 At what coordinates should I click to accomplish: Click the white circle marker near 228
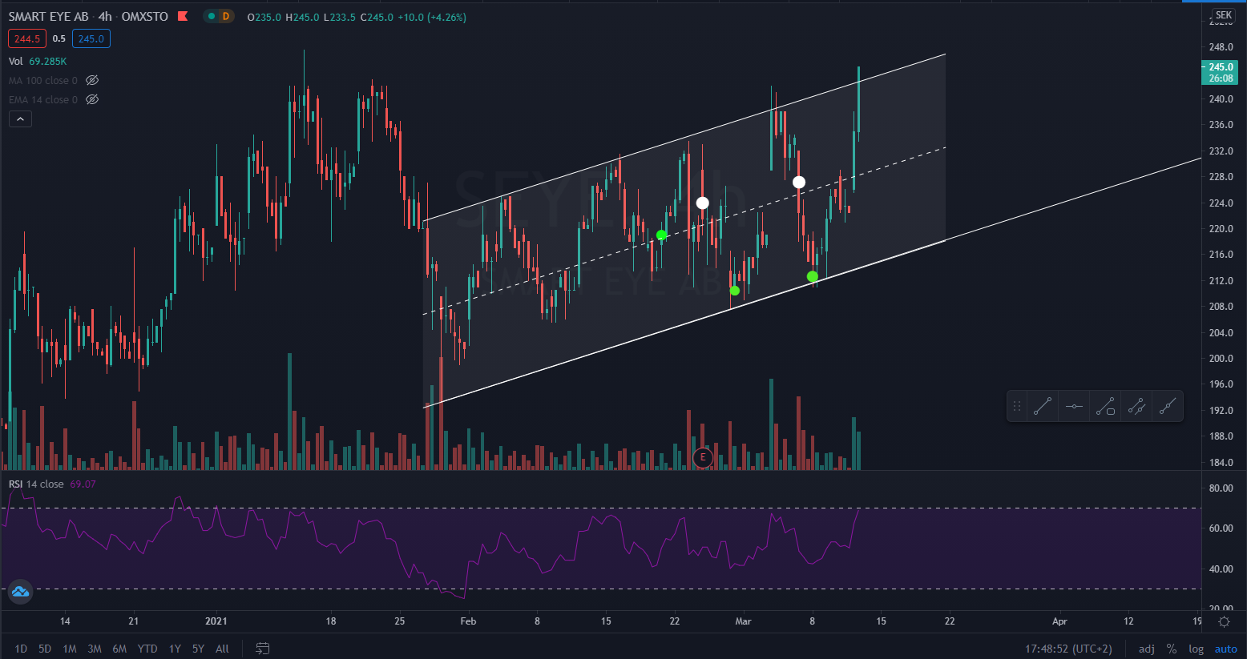pos(799,183)
